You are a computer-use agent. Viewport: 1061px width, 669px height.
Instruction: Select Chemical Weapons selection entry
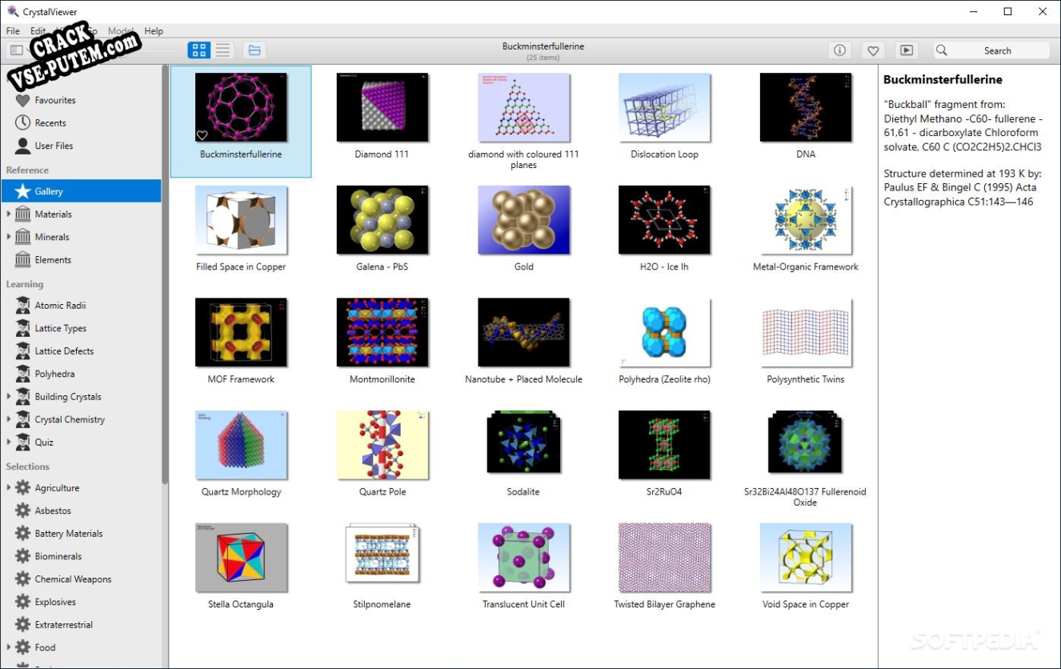pos(73,579)
